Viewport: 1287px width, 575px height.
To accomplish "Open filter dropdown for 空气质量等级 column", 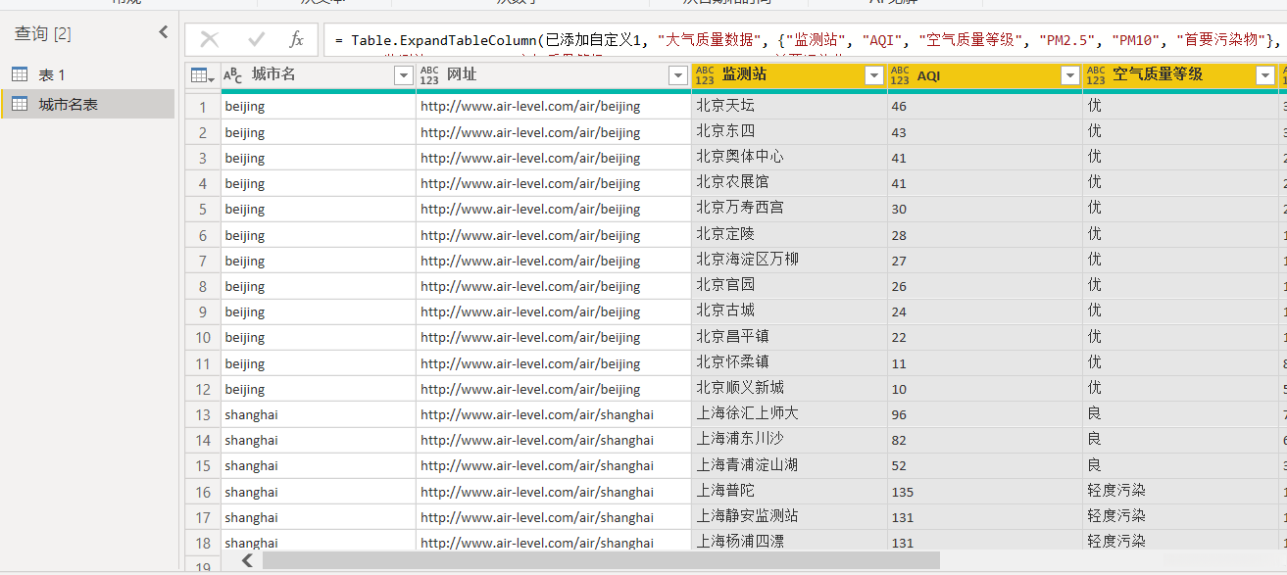I will 1265,75.
